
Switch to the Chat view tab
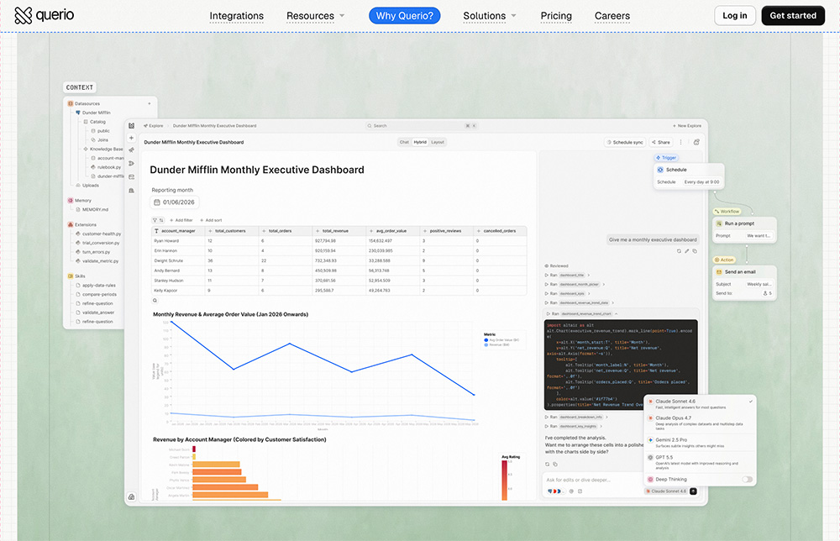click(404, 142)
